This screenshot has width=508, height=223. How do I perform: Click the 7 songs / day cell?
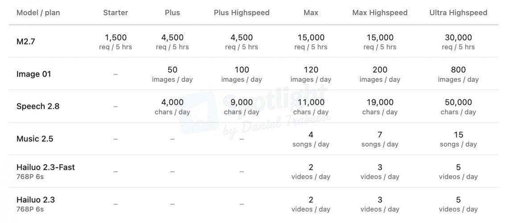coord(380,139)
